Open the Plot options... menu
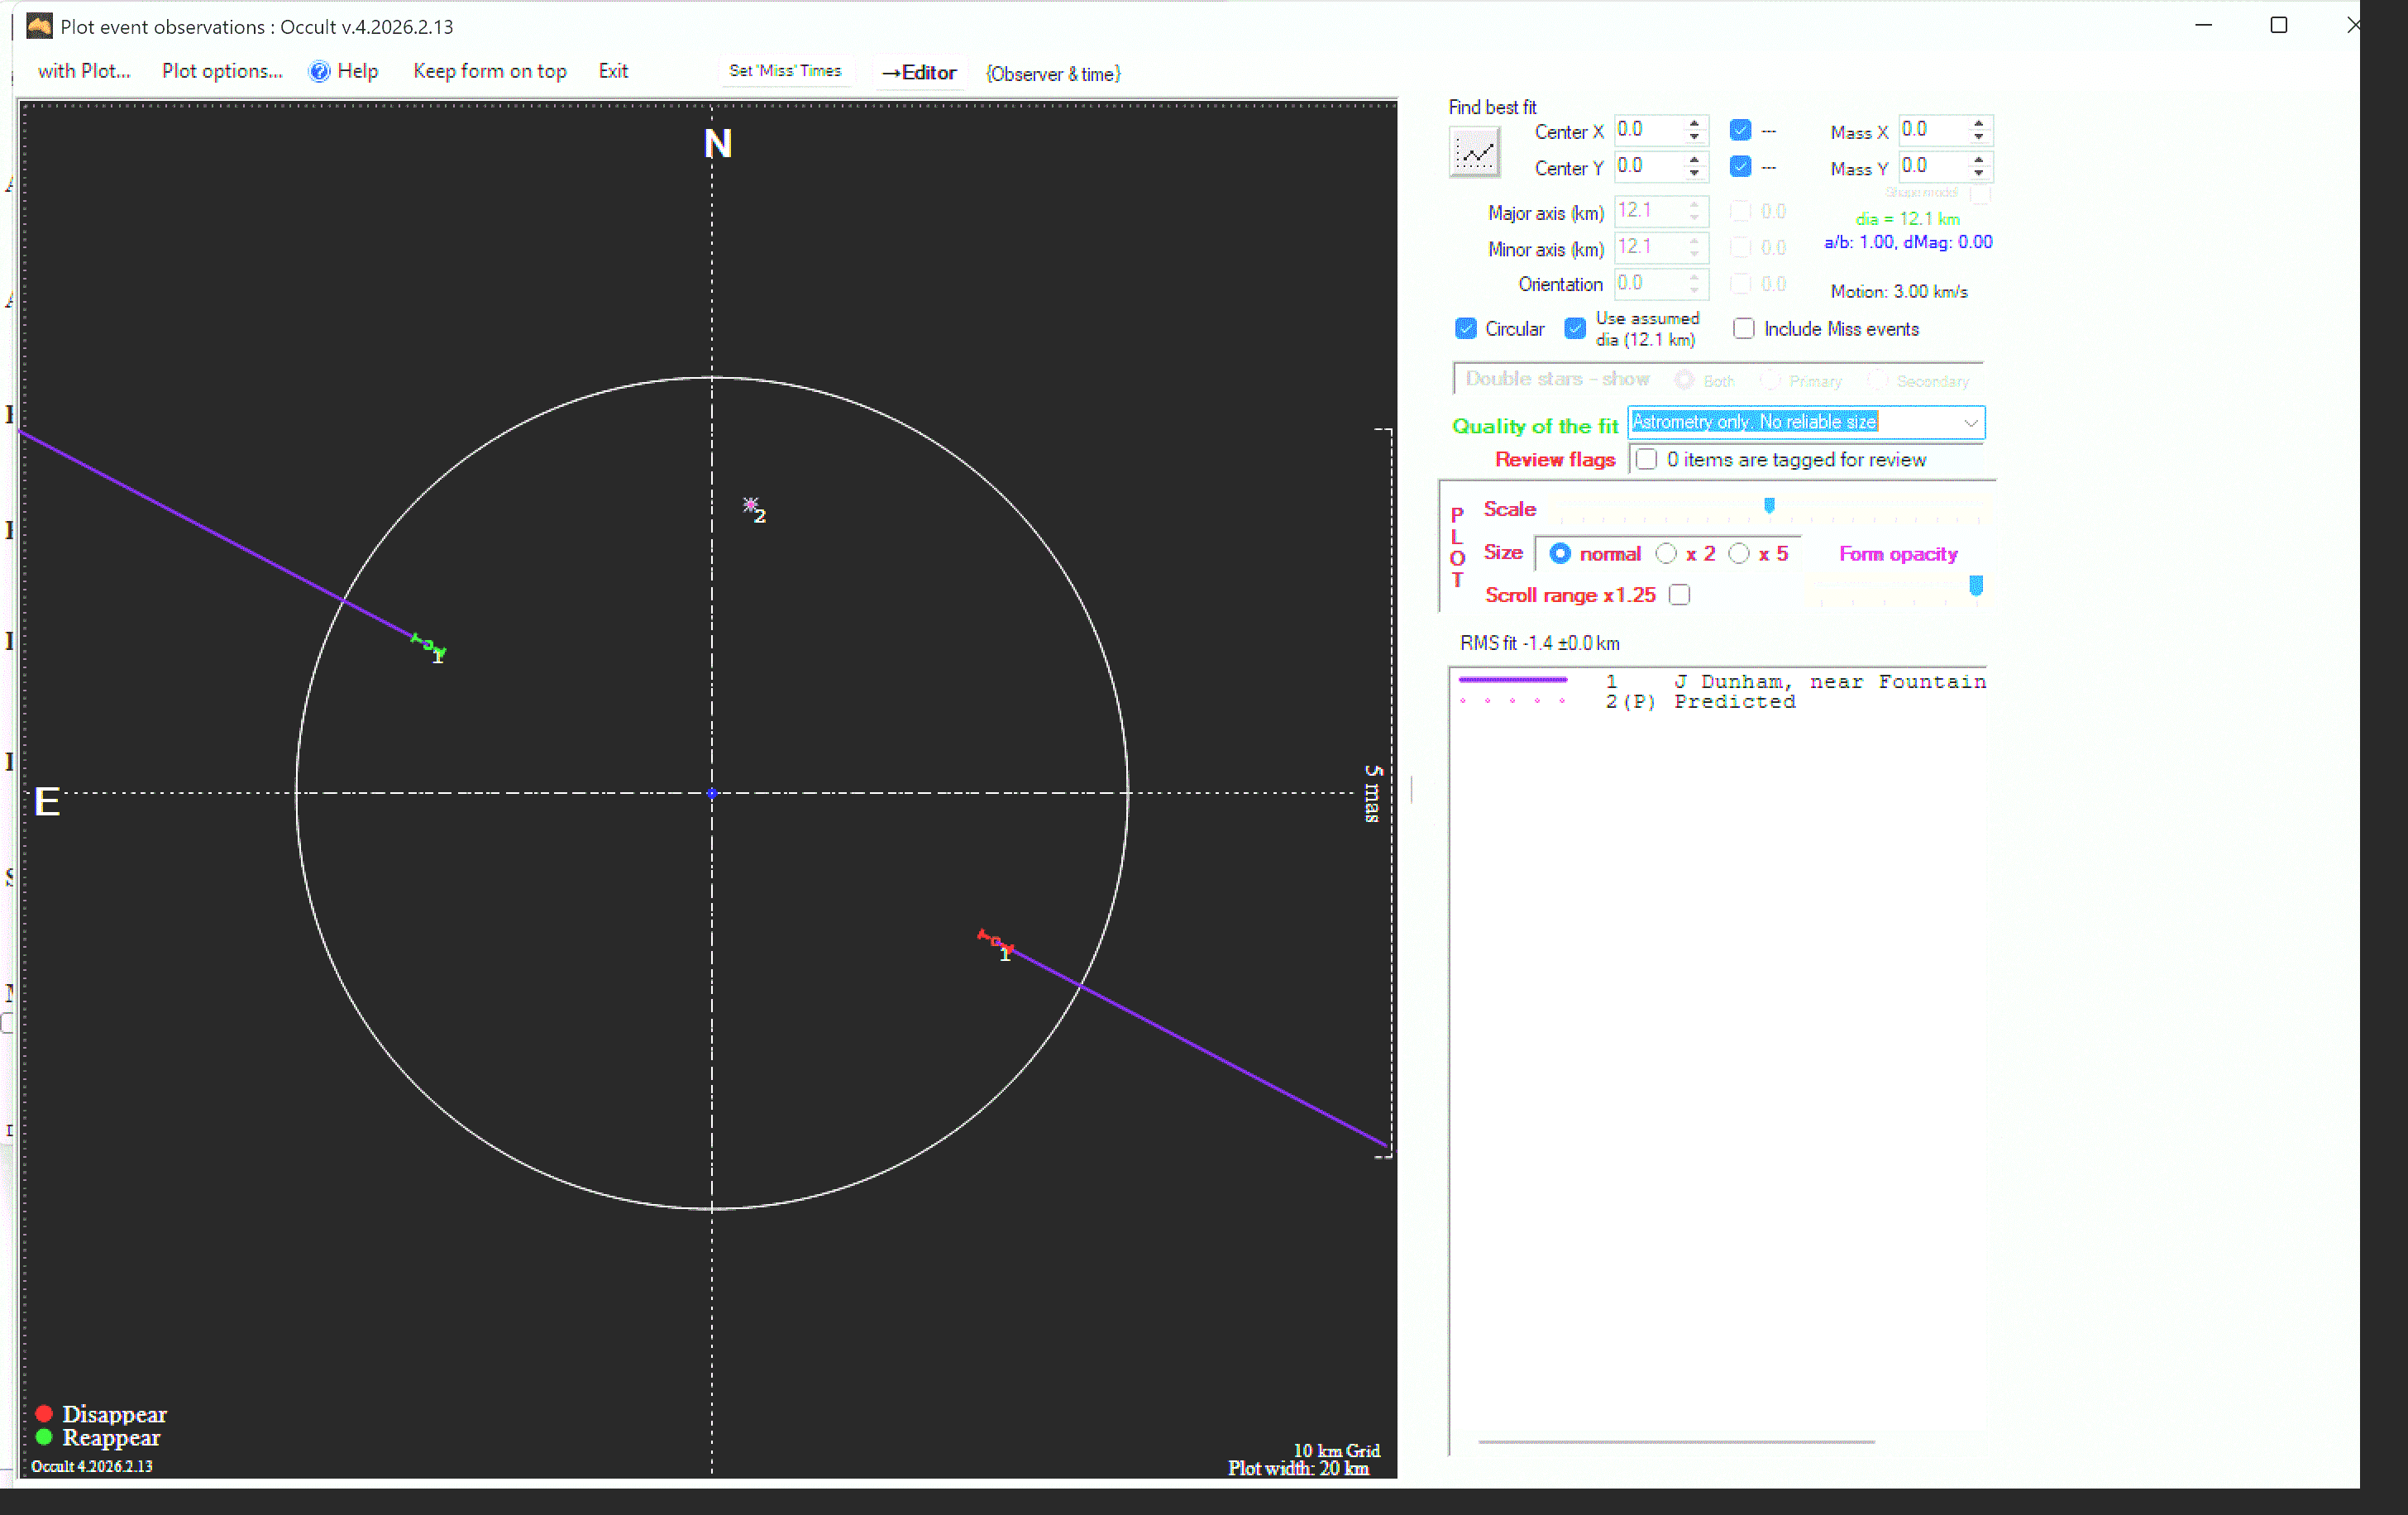This screenshot has width=2408, height=1515. pyautogui.click(x=222, y=71)
